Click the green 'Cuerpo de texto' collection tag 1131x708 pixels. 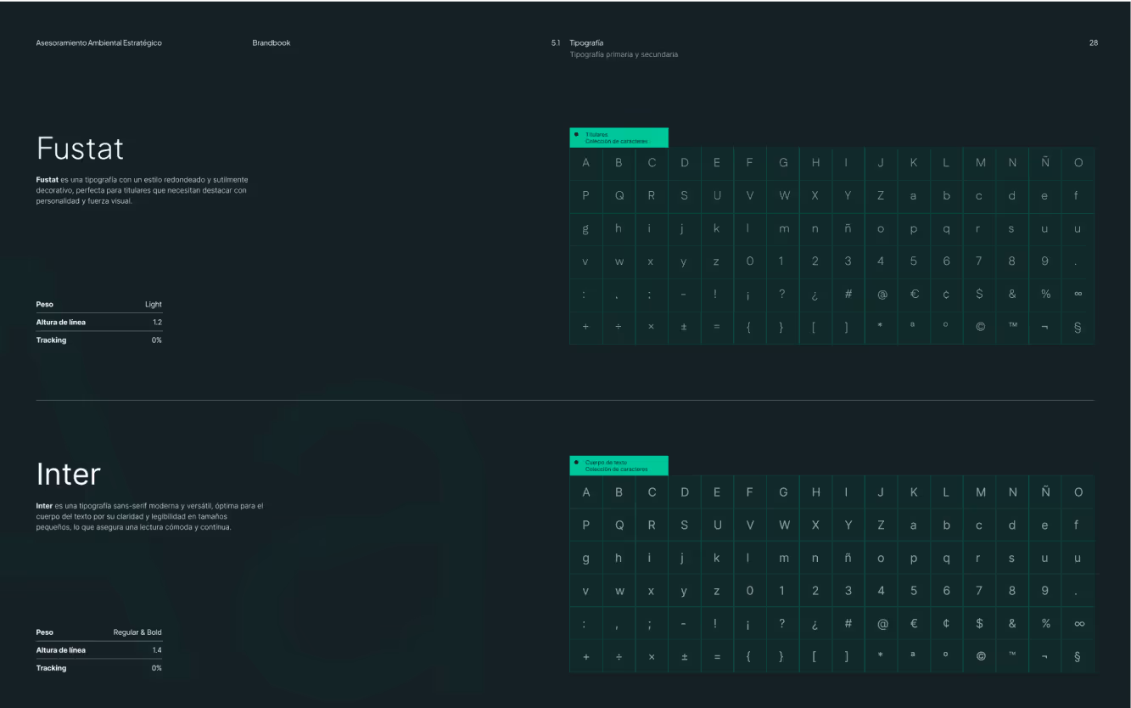click(619, 466)
